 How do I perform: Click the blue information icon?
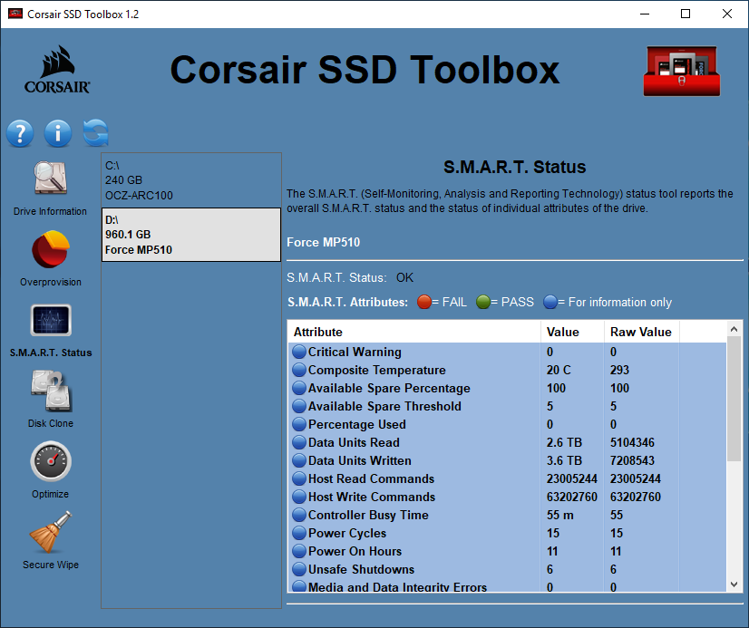click(x=57, y=132)
